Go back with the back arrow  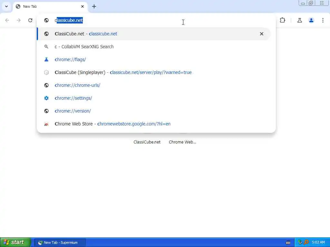(7, 20)
